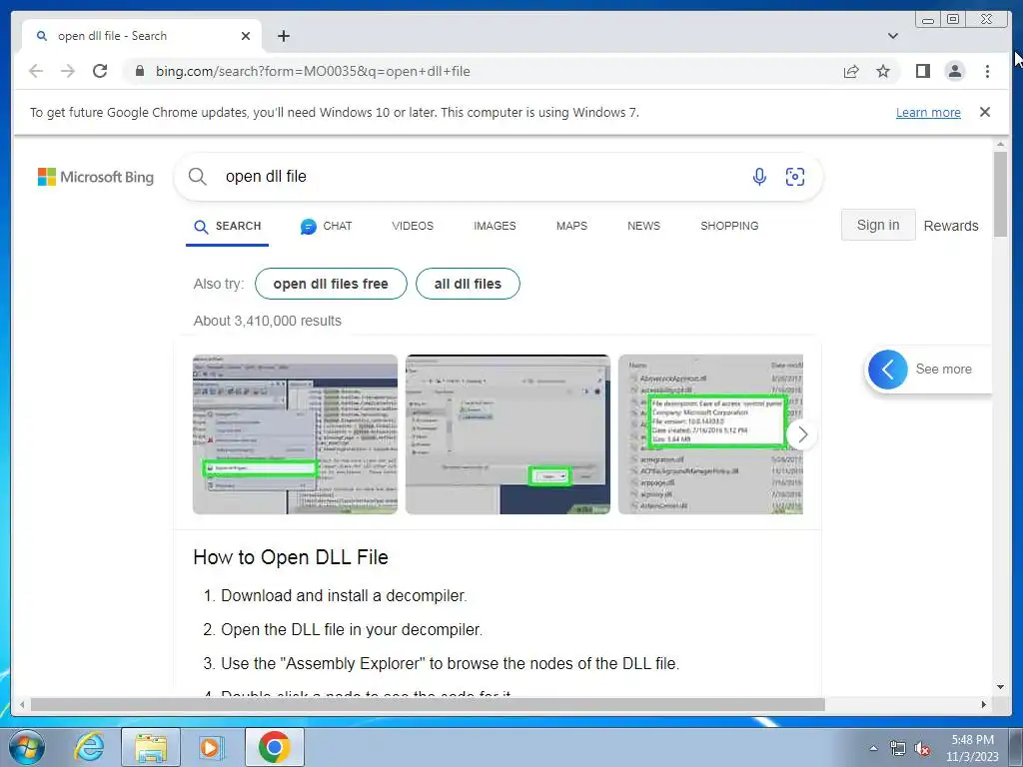Click 'Open the DLL file in your decompiler.' step

[352, 630]
